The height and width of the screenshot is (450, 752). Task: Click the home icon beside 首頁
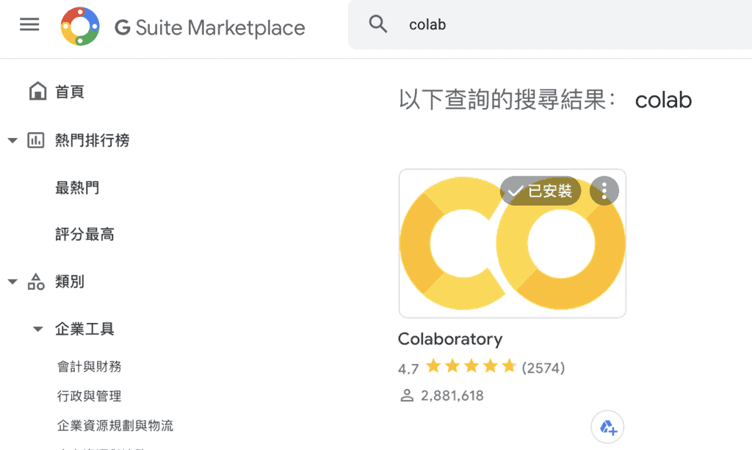click(38, 91)
